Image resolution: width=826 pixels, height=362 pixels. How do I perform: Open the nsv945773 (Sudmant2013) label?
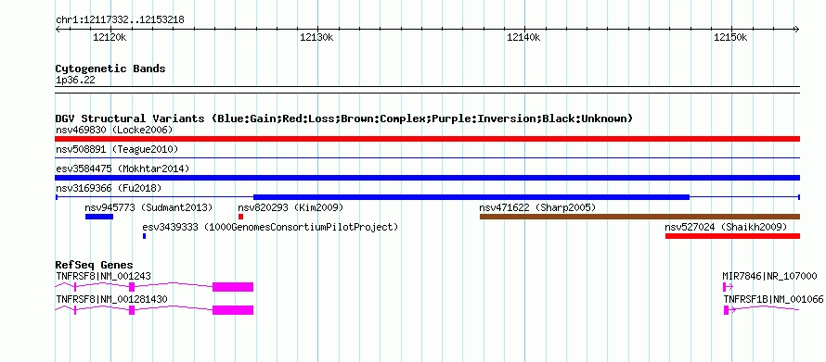148,207
